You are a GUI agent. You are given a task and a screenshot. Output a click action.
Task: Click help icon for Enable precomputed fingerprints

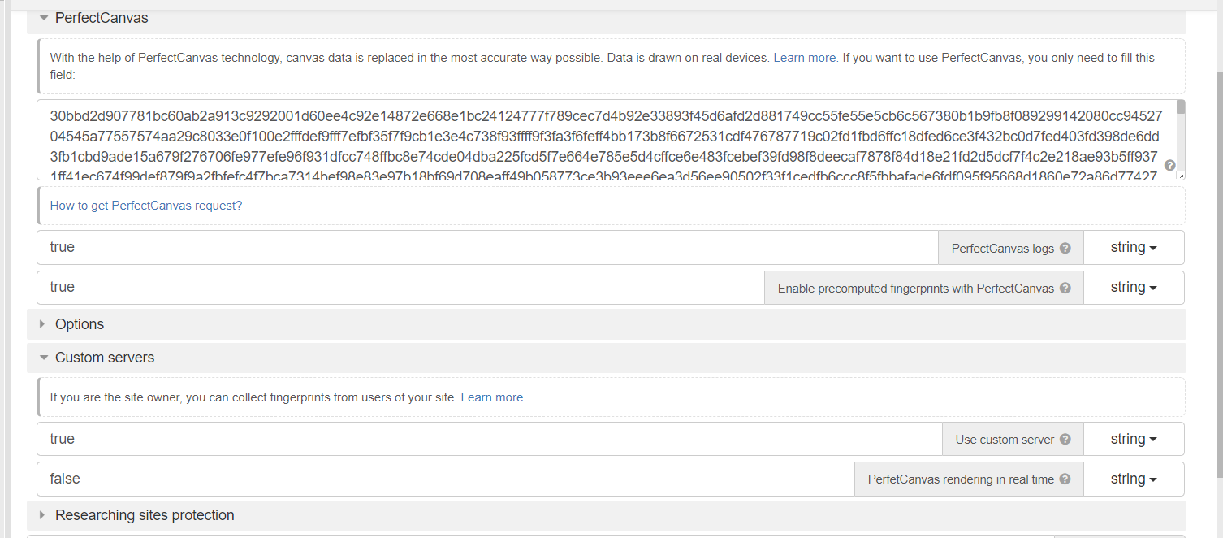point(1065,289)
